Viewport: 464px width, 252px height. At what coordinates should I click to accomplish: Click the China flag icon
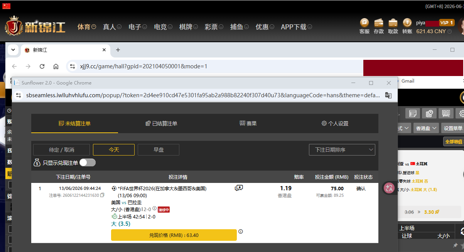pos(6,6)
